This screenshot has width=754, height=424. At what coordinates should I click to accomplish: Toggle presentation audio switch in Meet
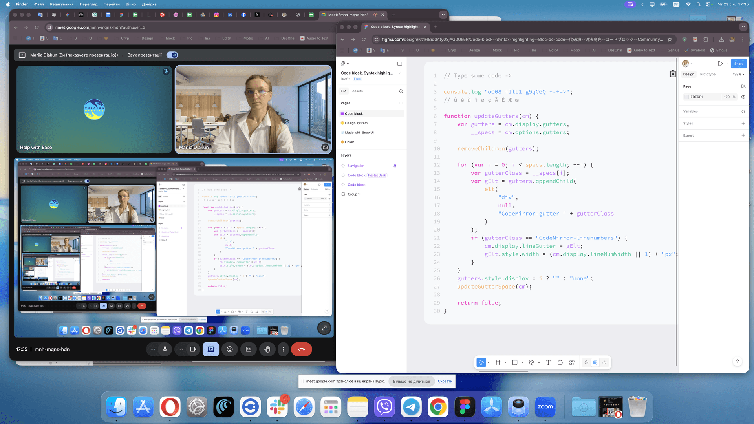click(x=172, y=55)
